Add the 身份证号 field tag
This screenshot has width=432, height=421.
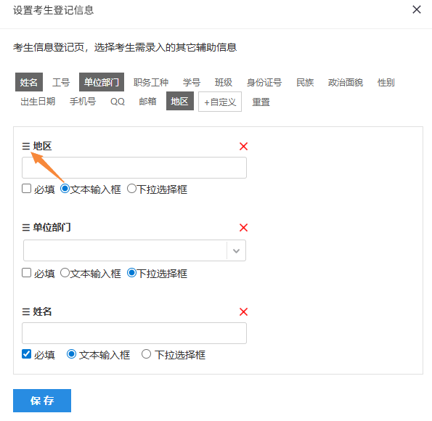click(x=264, y=82)
